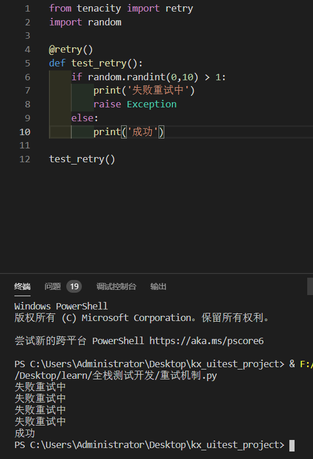The height and width of the screenshot is (459, 313).
Task: Click the '成功' output line in terminal
Action: point(25,433)
